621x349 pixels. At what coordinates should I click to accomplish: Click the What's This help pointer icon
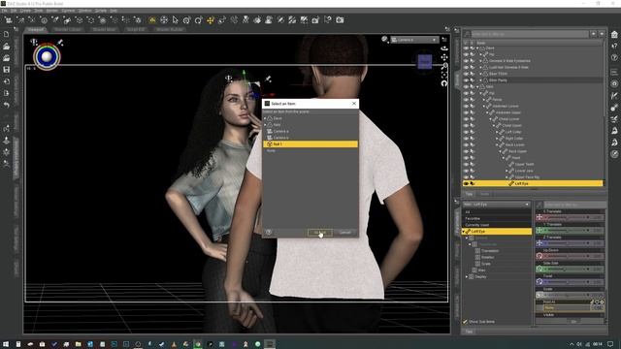point(328,19)
